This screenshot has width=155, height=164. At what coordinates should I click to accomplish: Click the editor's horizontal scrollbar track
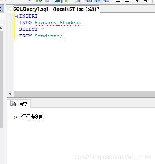click(84, 94)
